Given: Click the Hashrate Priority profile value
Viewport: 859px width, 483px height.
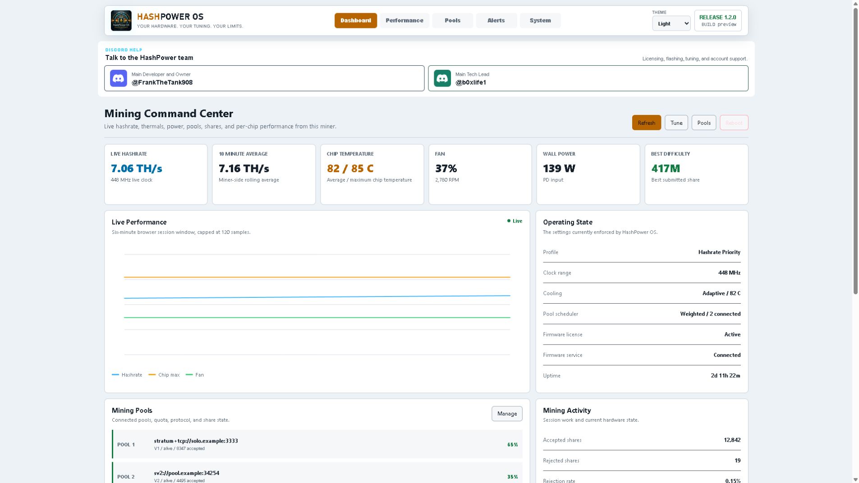Looking at the screenshot, I should pyautogui.click(x=719, y=252).
